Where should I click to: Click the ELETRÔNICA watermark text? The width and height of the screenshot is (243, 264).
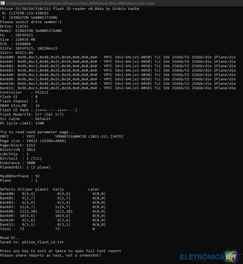[202, 257]
